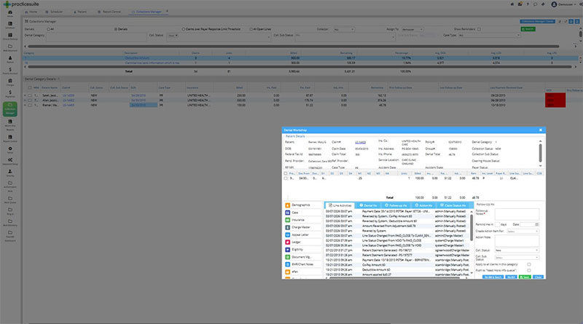The height and width of the screenshot is (324, 583).
Task: Switch to Action History tab
Action: [423, 205]
